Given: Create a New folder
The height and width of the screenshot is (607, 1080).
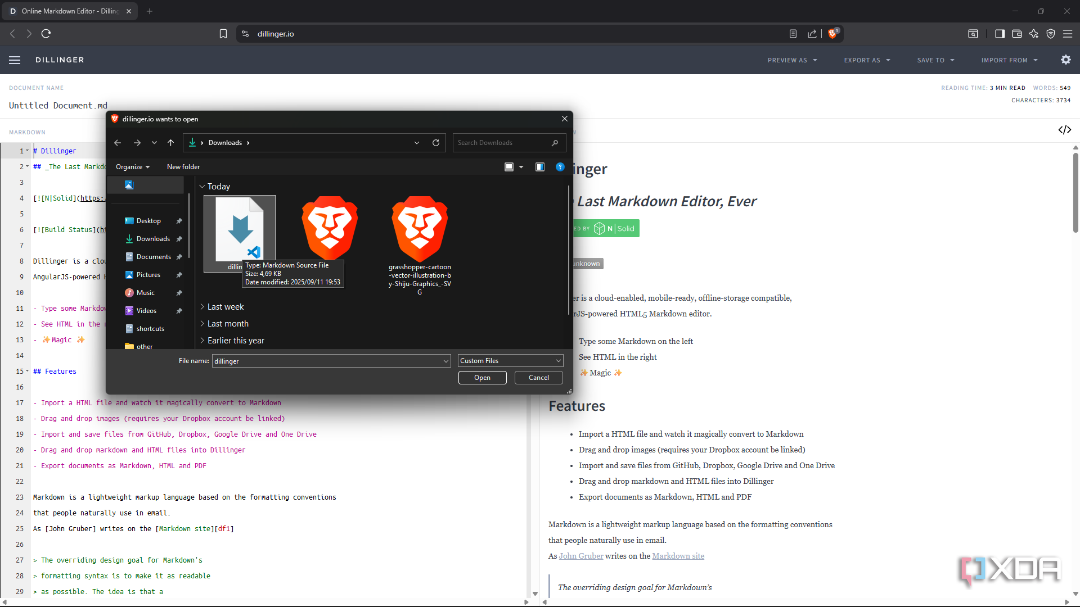Looking at the screenshot, I should (183, 167).
